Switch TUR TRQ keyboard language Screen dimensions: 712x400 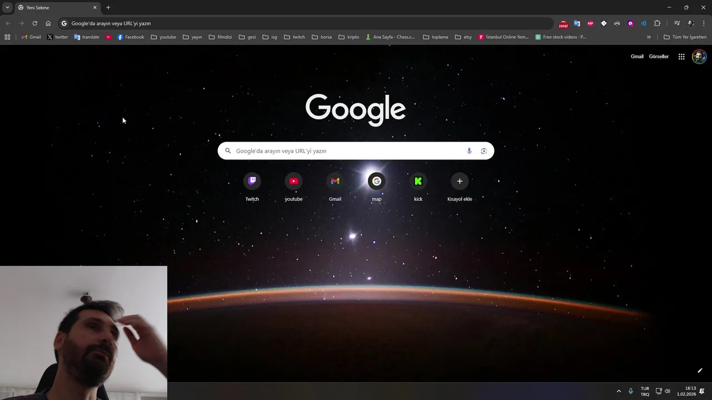[645, 391]
